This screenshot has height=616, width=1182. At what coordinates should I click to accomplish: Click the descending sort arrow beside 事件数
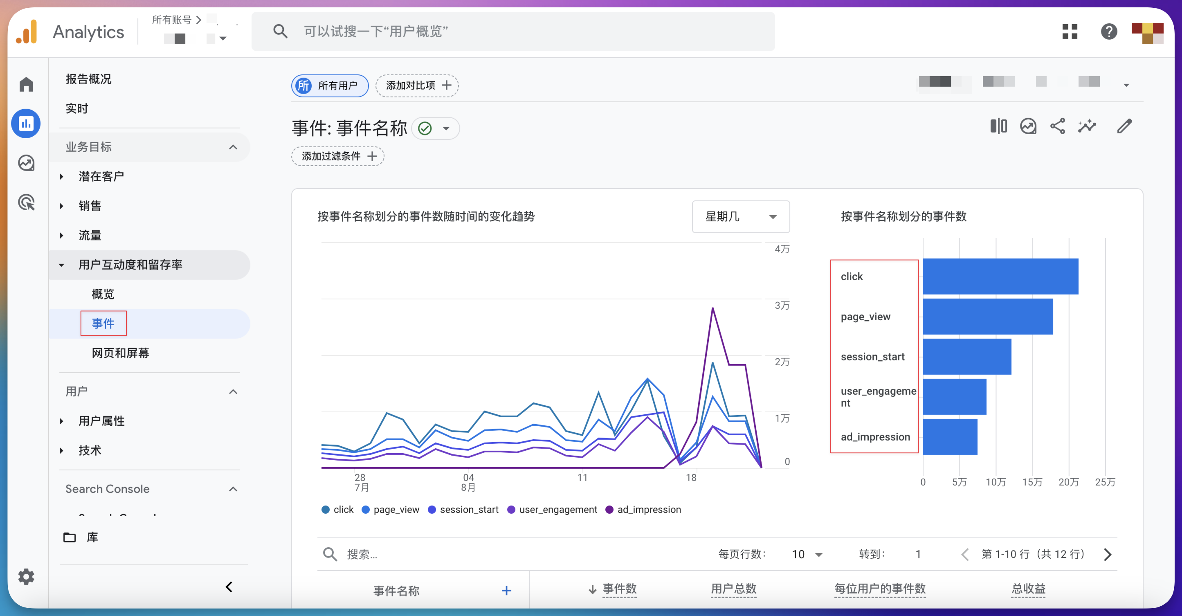click(592, 589)
